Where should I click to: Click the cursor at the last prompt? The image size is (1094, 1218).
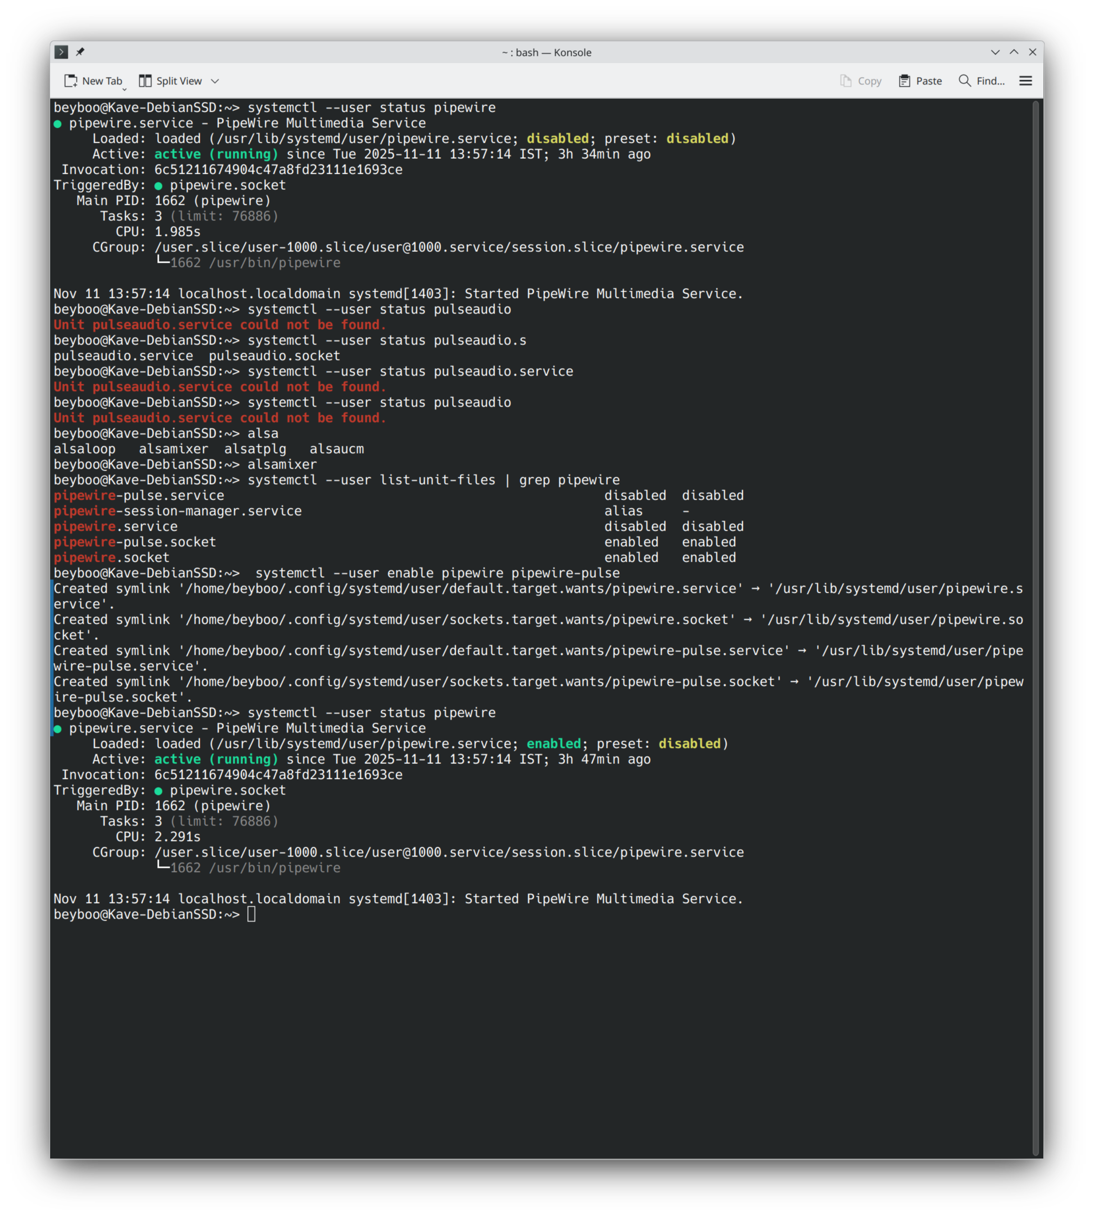pos(251,914)
